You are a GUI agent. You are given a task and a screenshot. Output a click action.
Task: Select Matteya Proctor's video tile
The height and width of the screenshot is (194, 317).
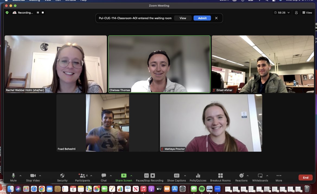pyautogui.click(x=211, y=123)
